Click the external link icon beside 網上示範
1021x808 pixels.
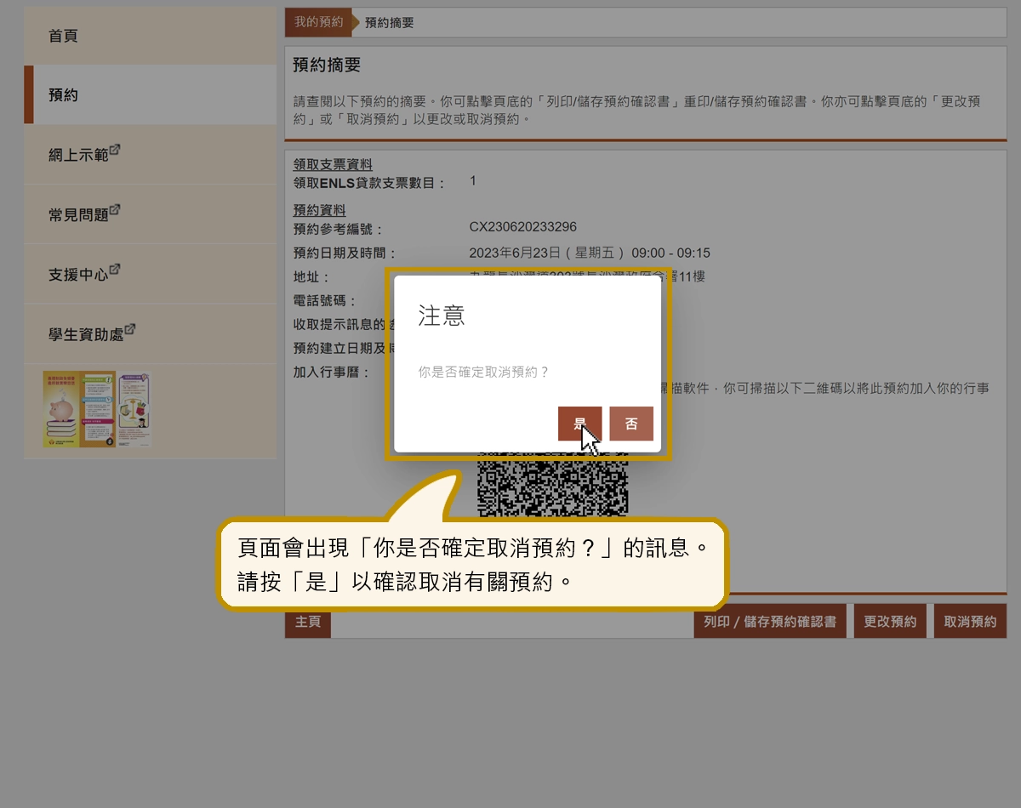115,151
